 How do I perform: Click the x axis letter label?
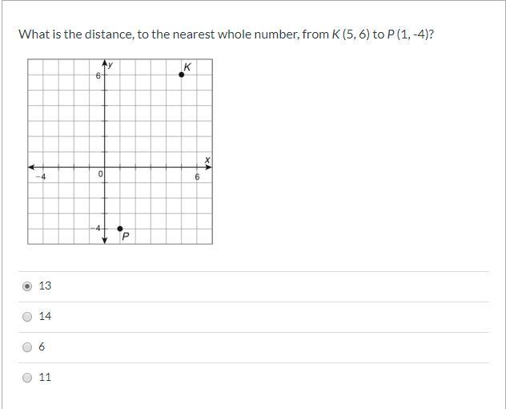[x=207, y=160]
